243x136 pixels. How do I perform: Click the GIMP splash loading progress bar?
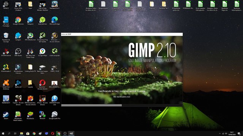pos(122,105)
